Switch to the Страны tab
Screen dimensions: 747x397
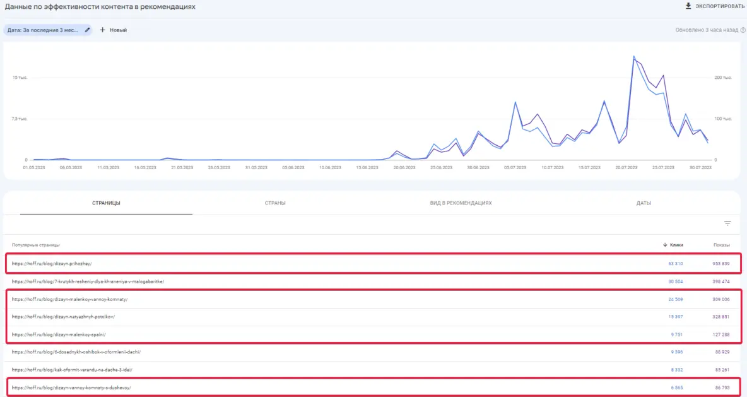[x=275, y=203]
